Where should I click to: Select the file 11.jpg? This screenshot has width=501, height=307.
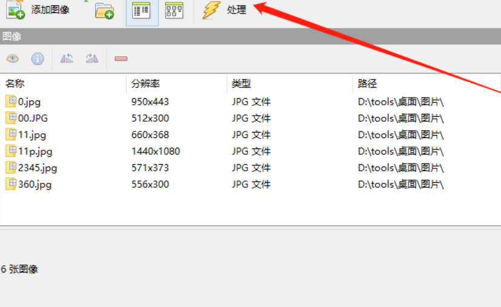point(32,135)
